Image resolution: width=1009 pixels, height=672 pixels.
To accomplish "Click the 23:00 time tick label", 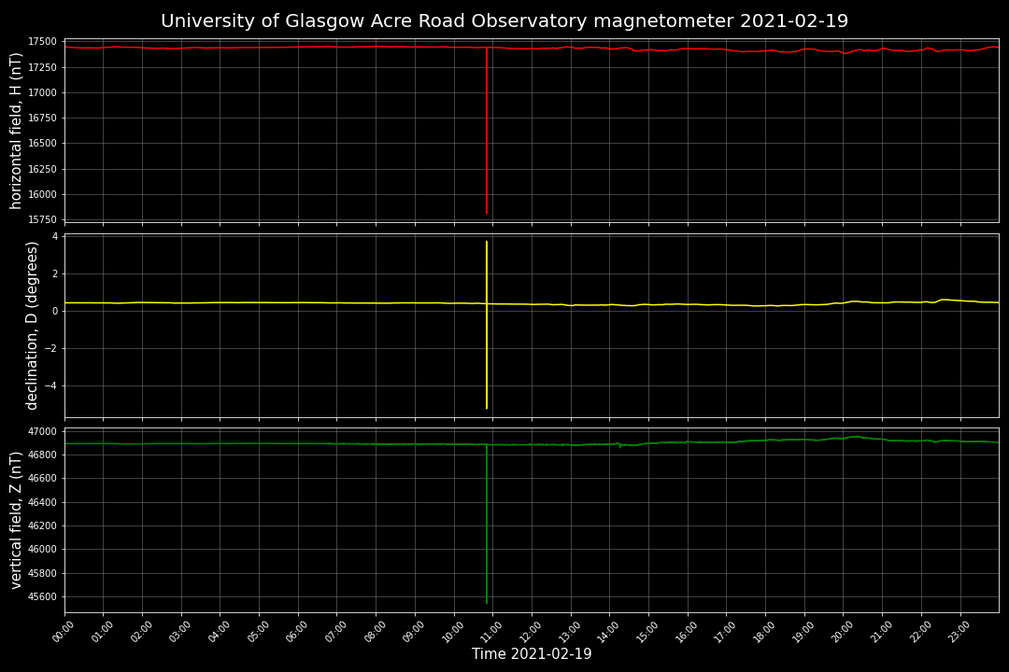I will point(959,633).
